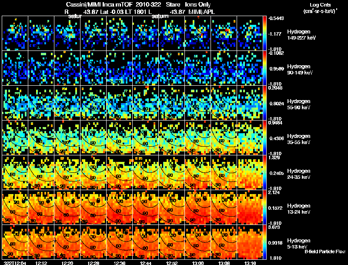This screenshot has width=348, height=265.
Task: Click the '0.1572' colorbar value
Action: click(275, 208)
